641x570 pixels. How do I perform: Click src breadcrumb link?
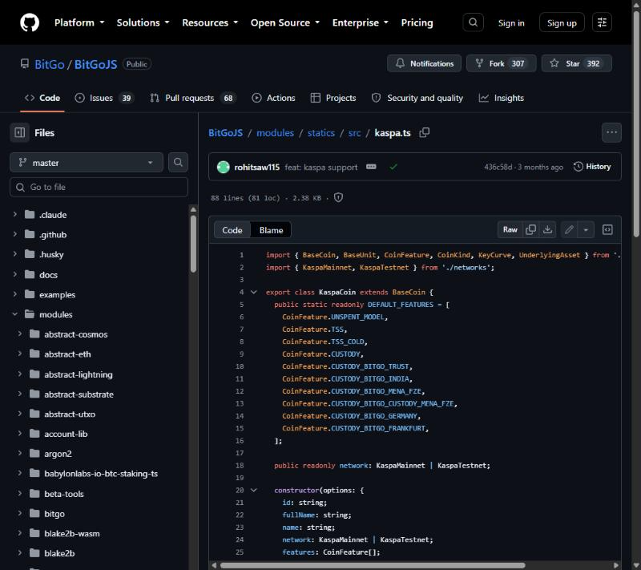click(354, 133)
